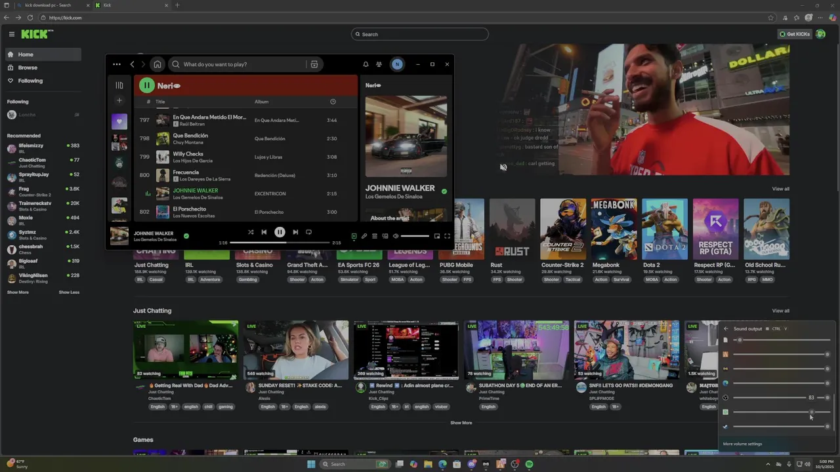840x472 pixels.
Task: Switch to kick download pc browser tab
Action: (x=54, y=5)
